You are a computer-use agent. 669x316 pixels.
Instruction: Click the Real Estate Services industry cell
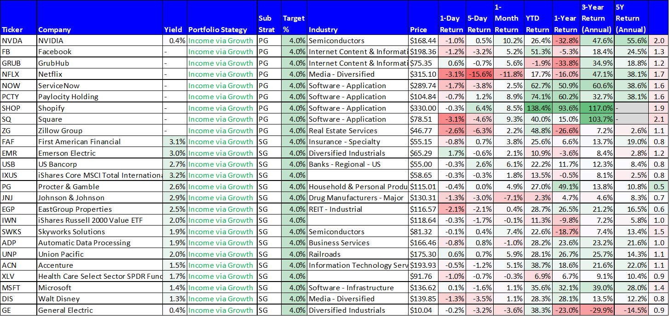(x=358, y=130)
